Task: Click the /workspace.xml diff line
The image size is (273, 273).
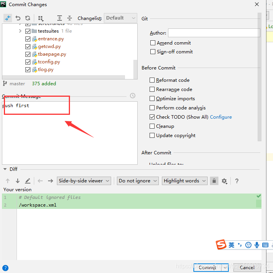Action: (x=38, y=205)
